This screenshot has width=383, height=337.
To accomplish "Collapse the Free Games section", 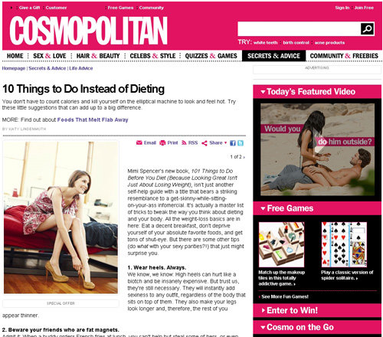I will click(263, 208).
